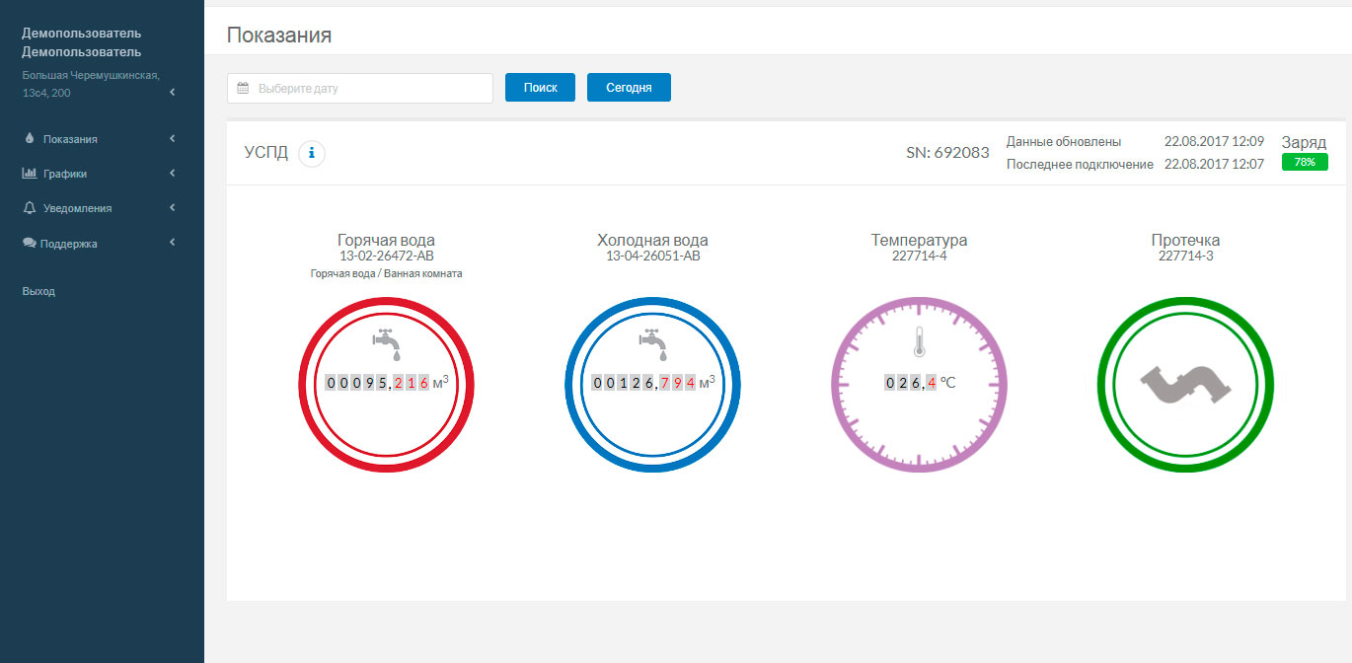Expand the Графики submenu arrow

(x=173, y=174)
